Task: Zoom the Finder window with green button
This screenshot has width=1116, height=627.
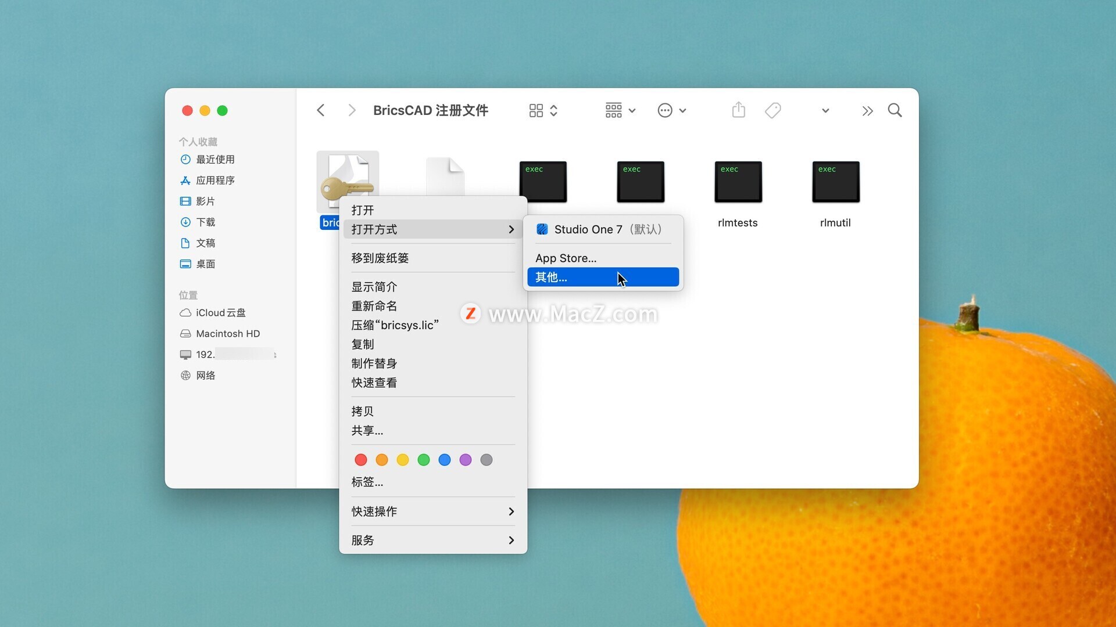Action: 222,110
